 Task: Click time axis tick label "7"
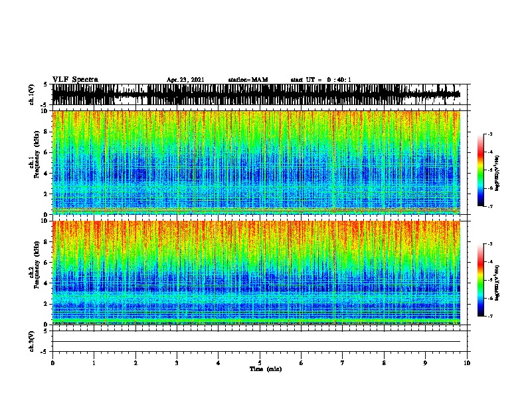pos(343,363)
